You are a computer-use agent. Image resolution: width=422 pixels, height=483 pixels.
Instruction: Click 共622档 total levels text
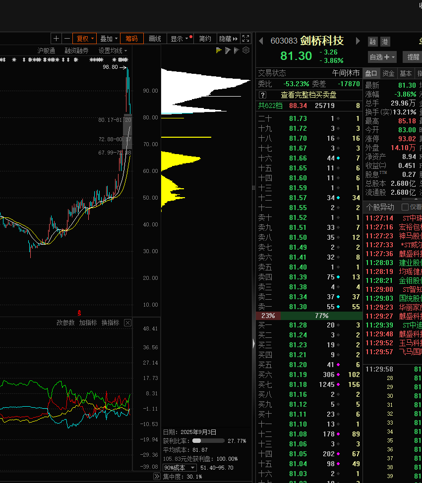[270, 106]
